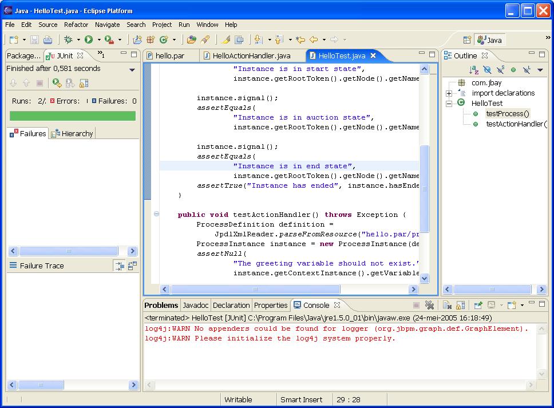Click the green JUnit progress bar
Image resolution: width=554 pixels, height=408 pixels.
click(73, 116)
